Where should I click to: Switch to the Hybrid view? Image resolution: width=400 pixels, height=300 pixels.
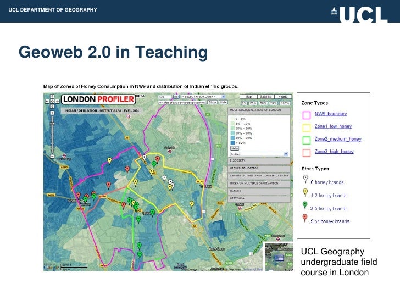tap(283, 97)
